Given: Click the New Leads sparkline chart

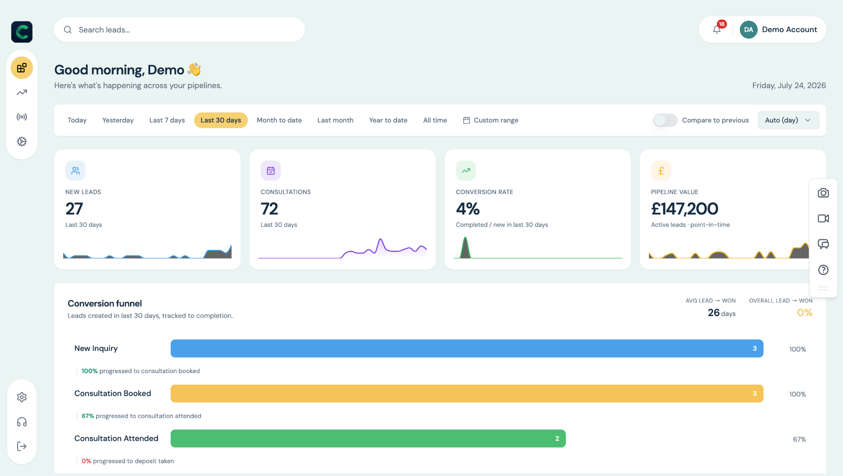Looking at the screenshot, I should coord(147,251).
